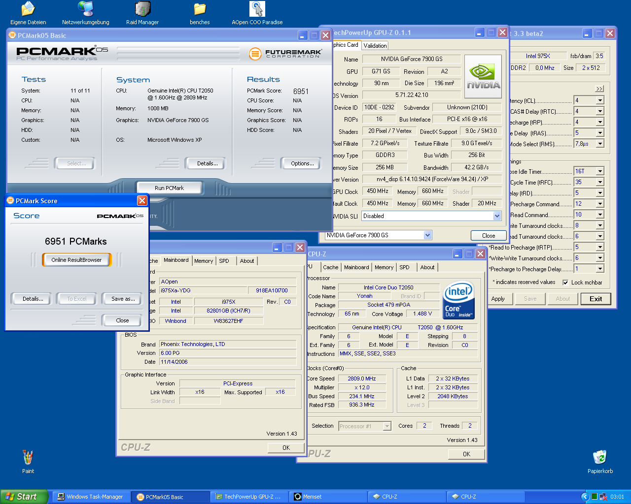Image resolution: width=631 pixels, height=504 pixels.
Task: Open About tab in right CPU-Z window
Action: click(427, 267)
